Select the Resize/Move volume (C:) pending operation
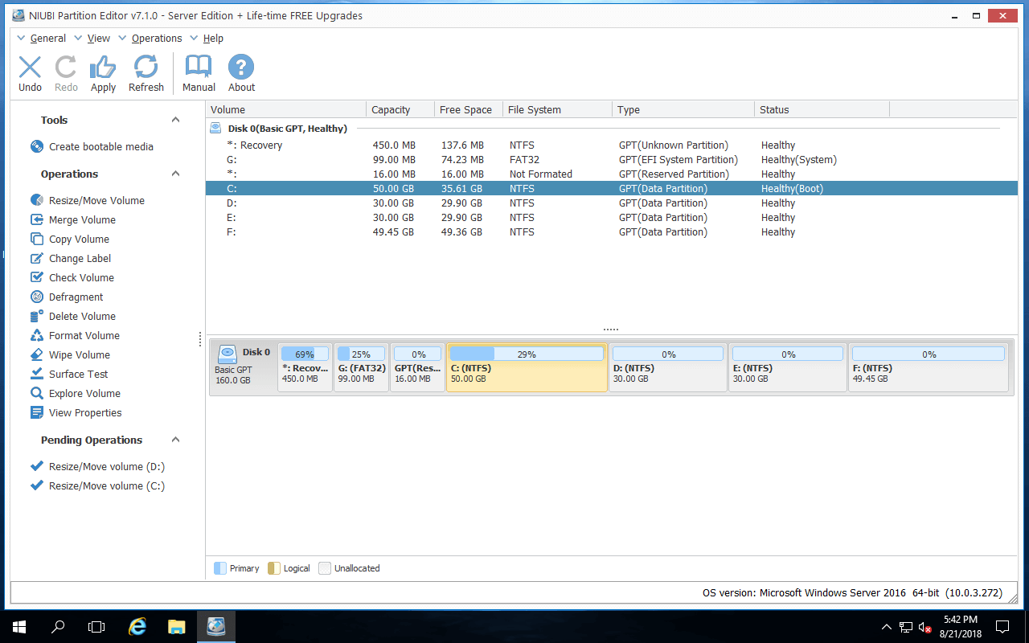 [x=106, y=485]
